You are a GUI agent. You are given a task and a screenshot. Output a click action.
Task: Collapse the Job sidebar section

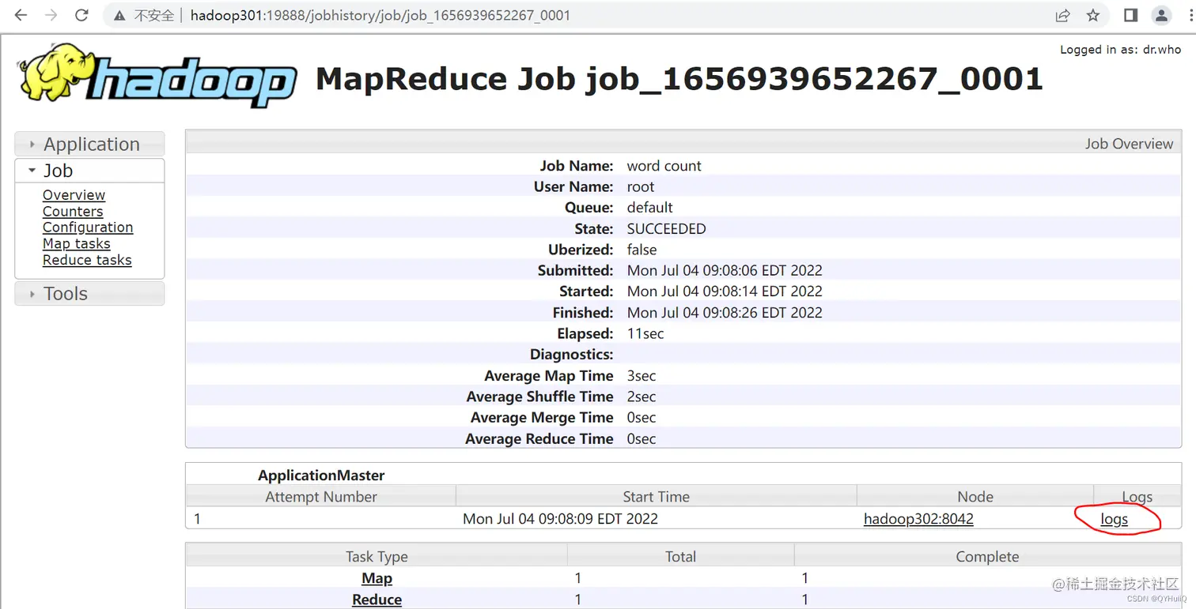coord(89,171)
